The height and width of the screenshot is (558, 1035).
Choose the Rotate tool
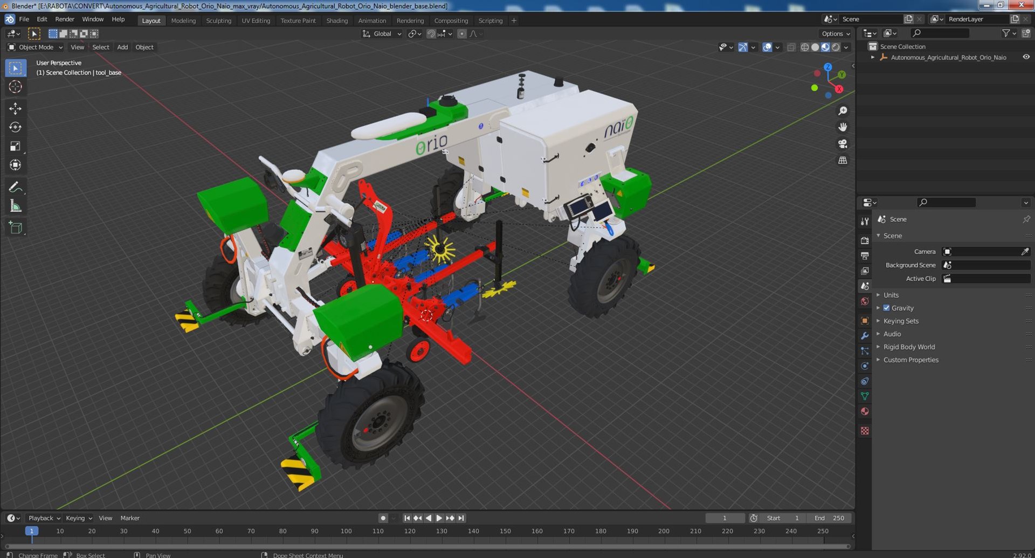click(x=15, y=127)
